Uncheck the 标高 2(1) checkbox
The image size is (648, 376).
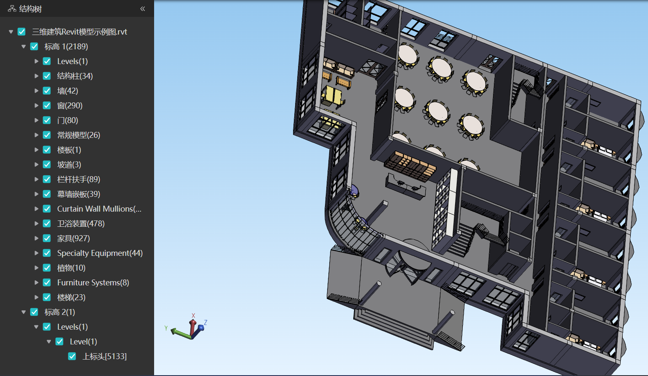coord(34,312)
